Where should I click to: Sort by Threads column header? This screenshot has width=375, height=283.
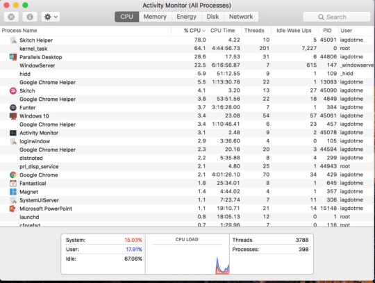click(254, 31)
